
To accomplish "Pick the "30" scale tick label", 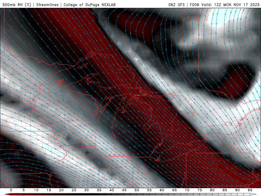I will coord(86,190).
